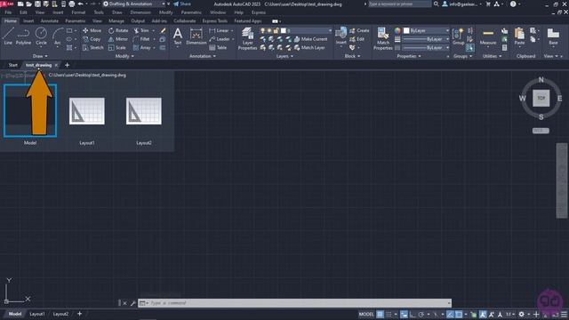Toggle 2D object snap in status bar

click(459, 314)
